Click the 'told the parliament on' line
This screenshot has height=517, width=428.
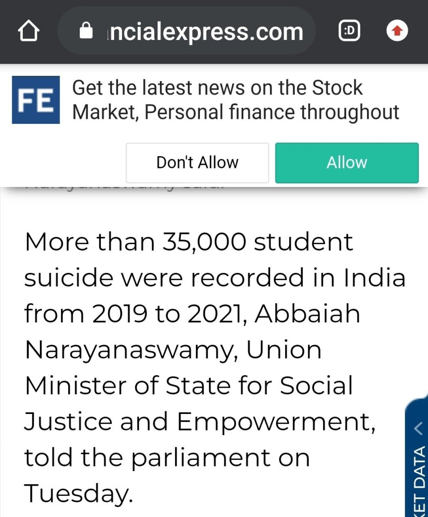167,457
